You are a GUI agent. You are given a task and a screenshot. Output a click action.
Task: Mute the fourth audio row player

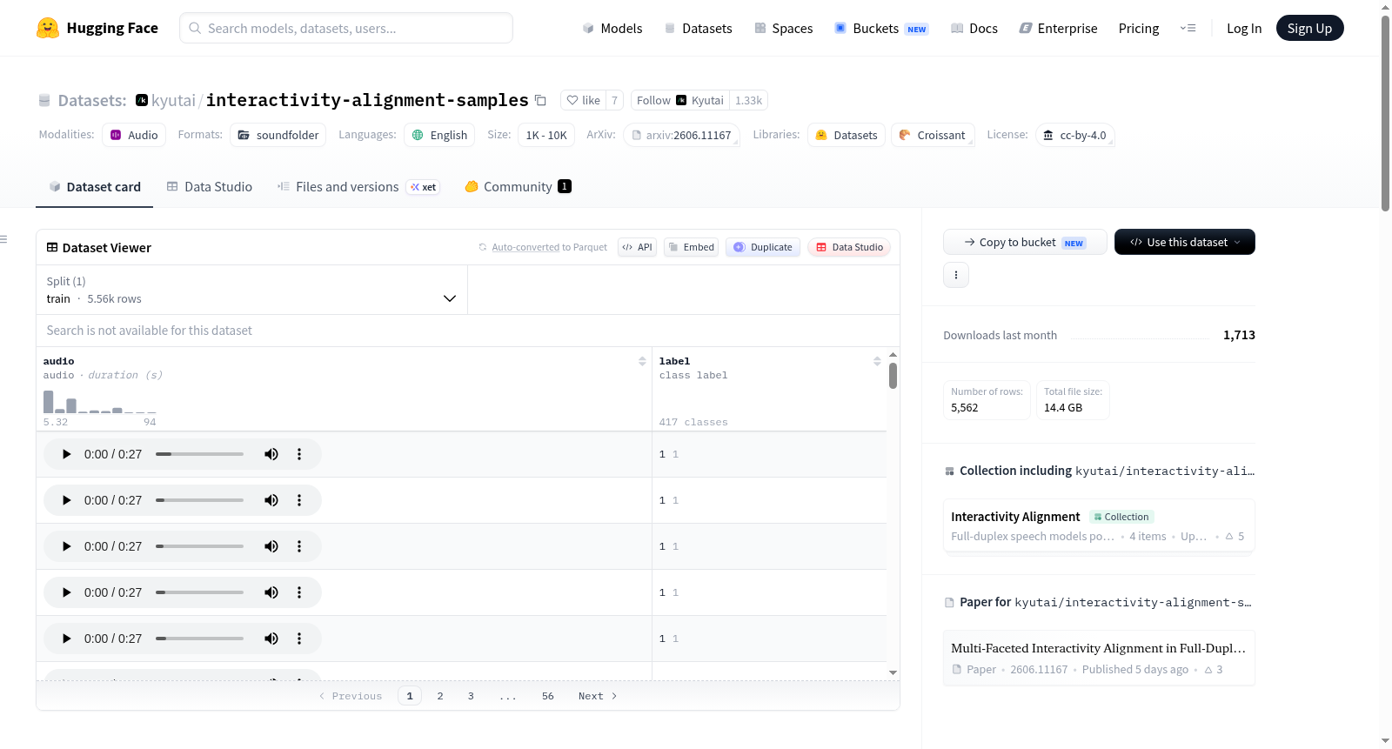tap(271, 592)
